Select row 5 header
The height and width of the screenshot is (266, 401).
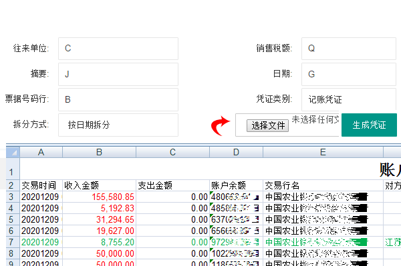point(13,219)
